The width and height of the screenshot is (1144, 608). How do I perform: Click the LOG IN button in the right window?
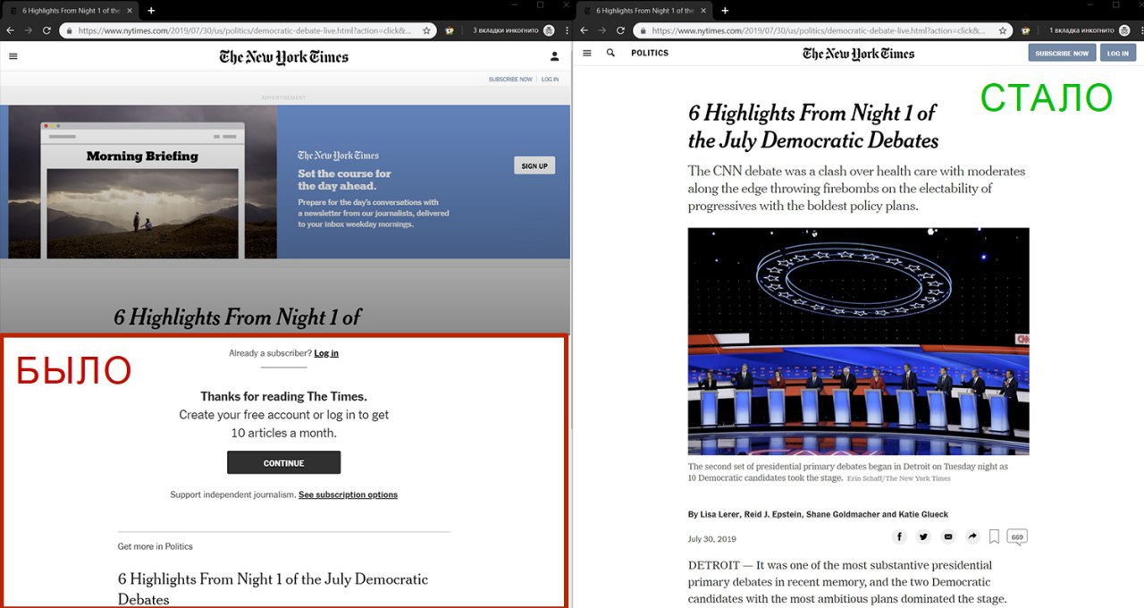tap(1118, 53)
